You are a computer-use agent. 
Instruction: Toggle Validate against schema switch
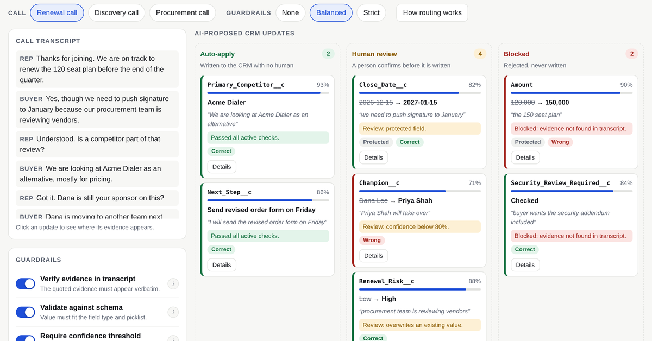coord(26,312)
